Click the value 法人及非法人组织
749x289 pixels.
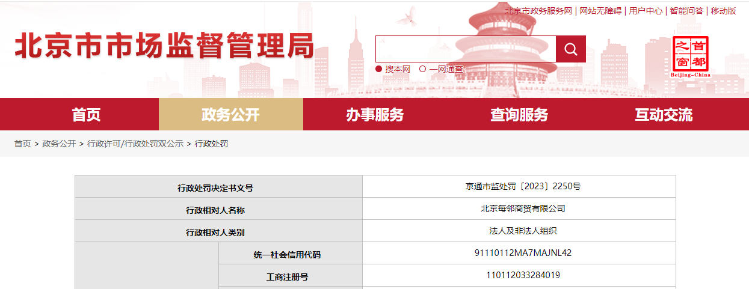click(523, 231)
